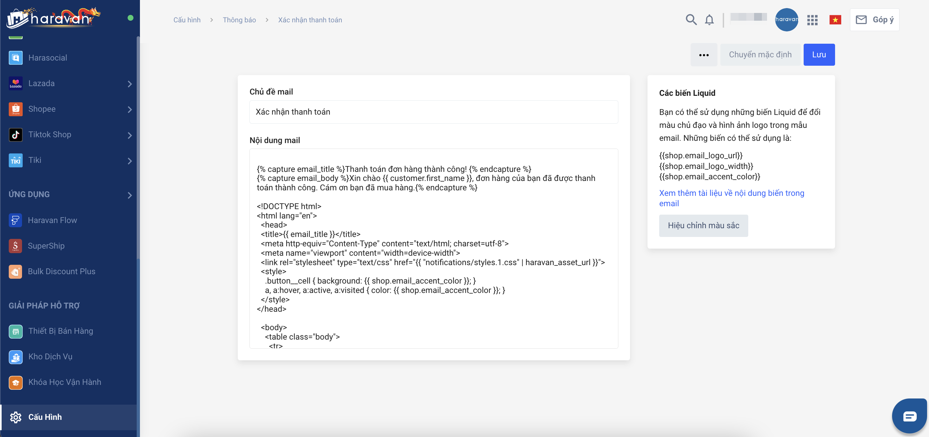Screen dimensions: 929x437
Task: Expand the Shopee channel submenu
Action: pyautogui.click(x=130, y=109)
